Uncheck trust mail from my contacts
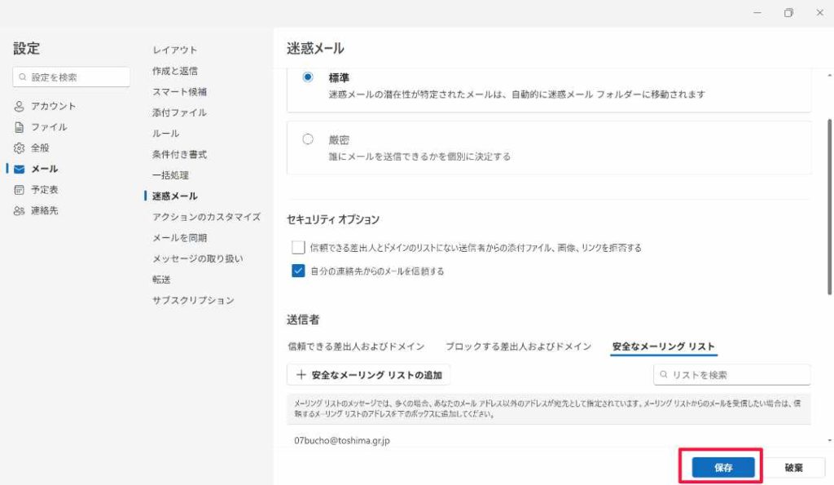The height and width of the screenshot is (485, 834). 298,271
